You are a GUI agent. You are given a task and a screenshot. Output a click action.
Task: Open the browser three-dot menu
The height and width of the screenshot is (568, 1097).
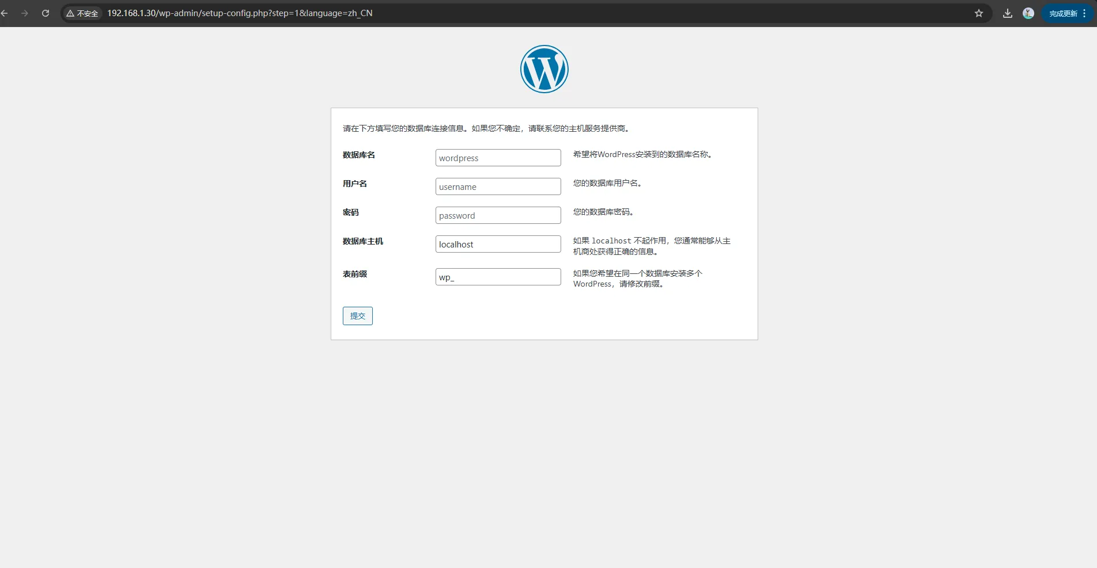click(1085, 13)
